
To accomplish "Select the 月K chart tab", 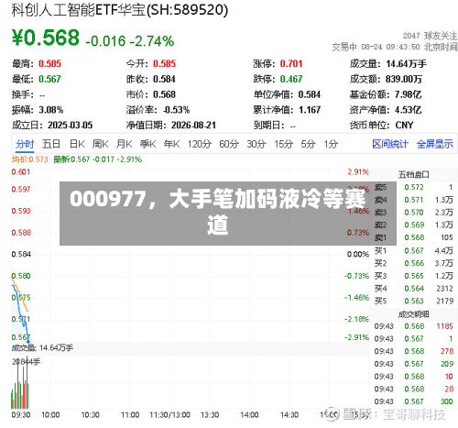I will [124, 144].
